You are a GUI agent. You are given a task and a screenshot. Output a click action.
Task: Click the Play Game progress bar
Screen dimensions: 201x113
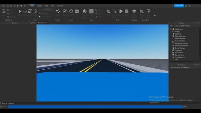point(95,107)
